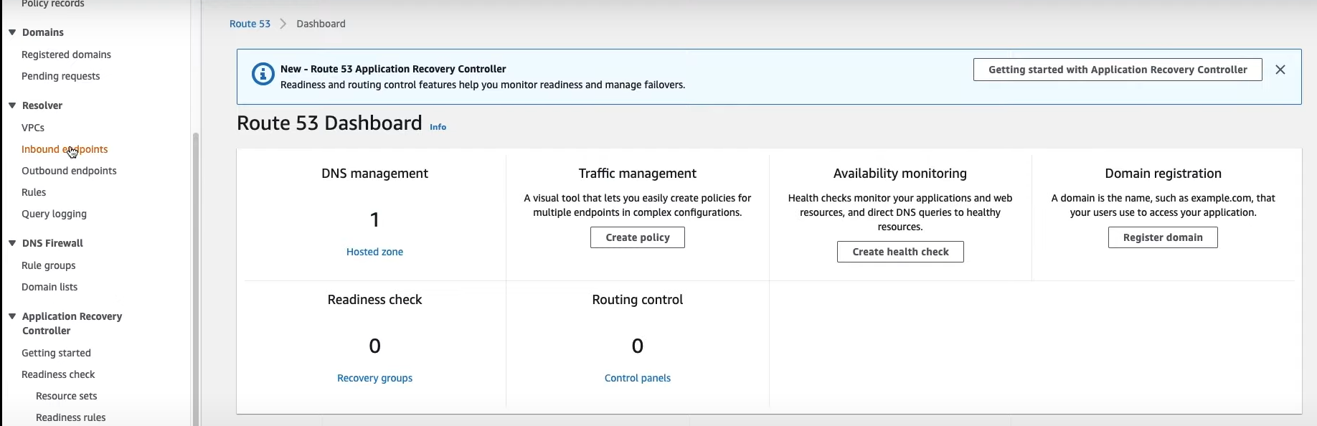Viewport: 1317px width, 426px height.
Task: Click the Dashboard breadcrumb text
Action: click(x=321, y=24)
